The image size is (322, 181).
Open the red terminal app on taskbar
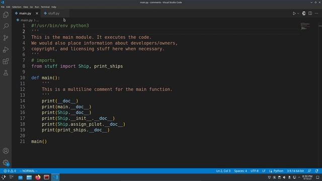coord(46,177)
